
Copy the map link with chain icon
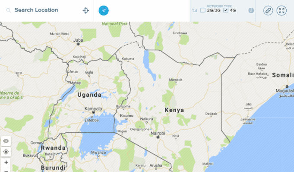(268, 10)
